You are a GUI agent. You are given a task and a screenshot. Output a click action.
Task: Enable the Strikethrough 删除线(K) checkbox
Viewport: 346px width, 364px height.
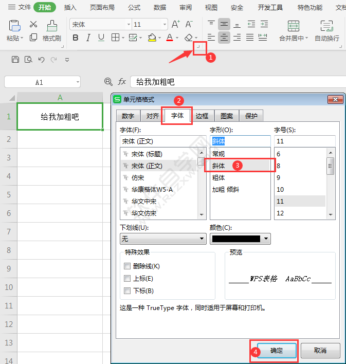(x=128, y=266)
